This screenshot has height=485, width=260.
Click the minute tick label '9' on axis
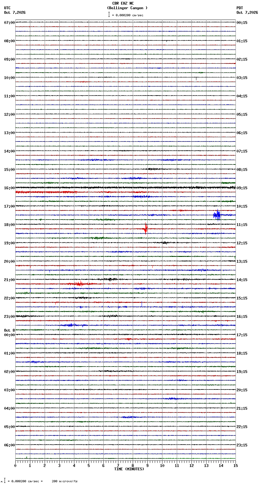click(x=147, y=466)
